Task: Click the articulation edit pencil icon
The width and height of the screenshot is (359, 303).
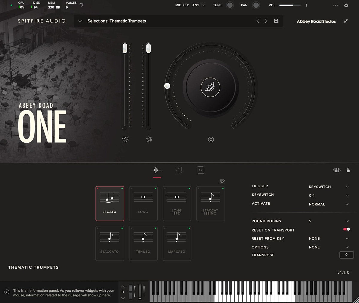Action: 222,181
